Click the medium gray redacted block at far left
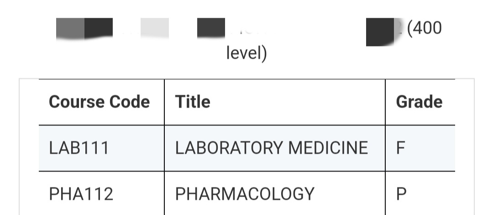The height and width of the screenshot is (215, 493). tap(70, 29)
